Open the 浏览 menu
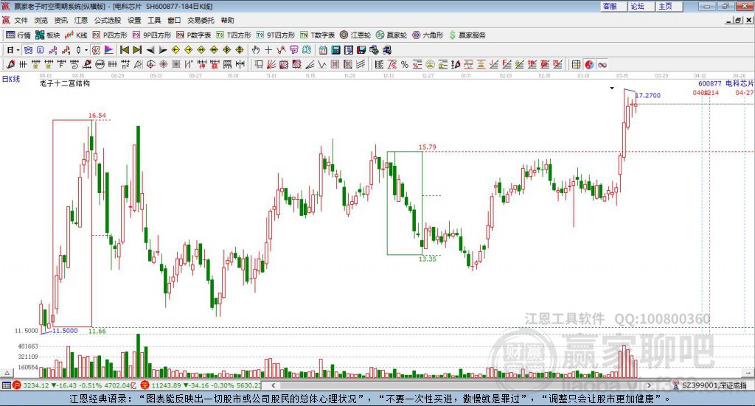Image resolution: width=755 pixels, height=406 pixels. 41,20
